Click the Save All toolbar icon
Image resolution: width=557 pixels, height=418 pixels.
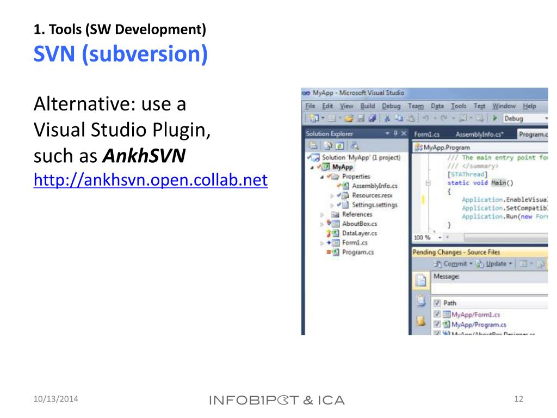372,118
